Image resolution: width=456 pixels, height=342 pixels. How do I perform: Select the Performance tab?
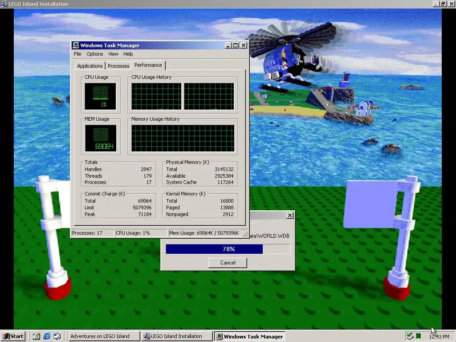tap(148, 65)
